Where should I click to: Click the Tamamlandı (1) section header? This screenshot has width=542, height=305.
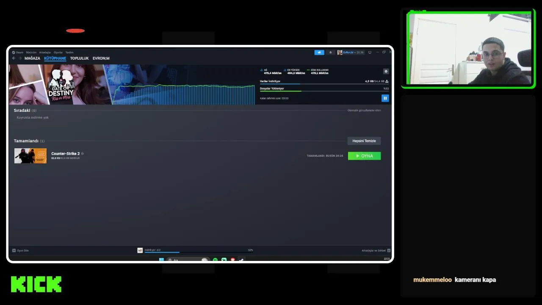click(29, 141)
